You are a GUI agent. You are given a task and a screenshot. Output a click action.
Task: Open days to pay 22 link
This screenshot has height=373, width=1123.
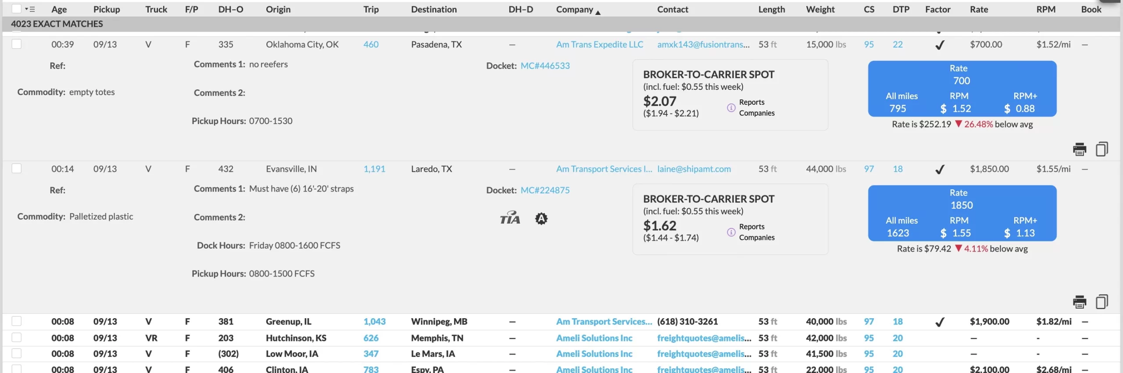point(898,44)
